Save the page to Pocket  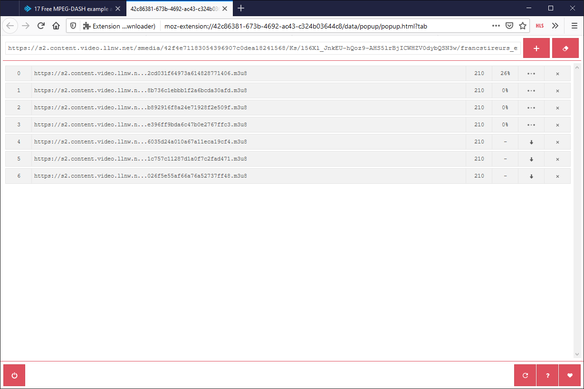coord(509,26)
